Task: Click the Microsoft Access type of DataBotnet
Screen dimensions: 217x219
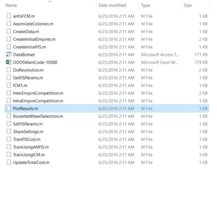Action: click(x=160, y=55)
